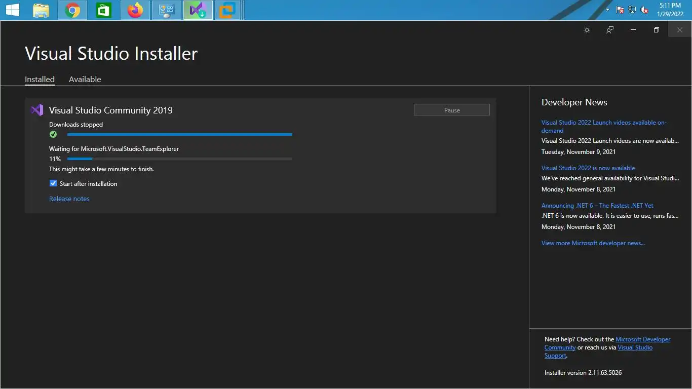Click the 11% installation progress bar
The height and width of the screenshot is (389, 692).
pos(180,159)
